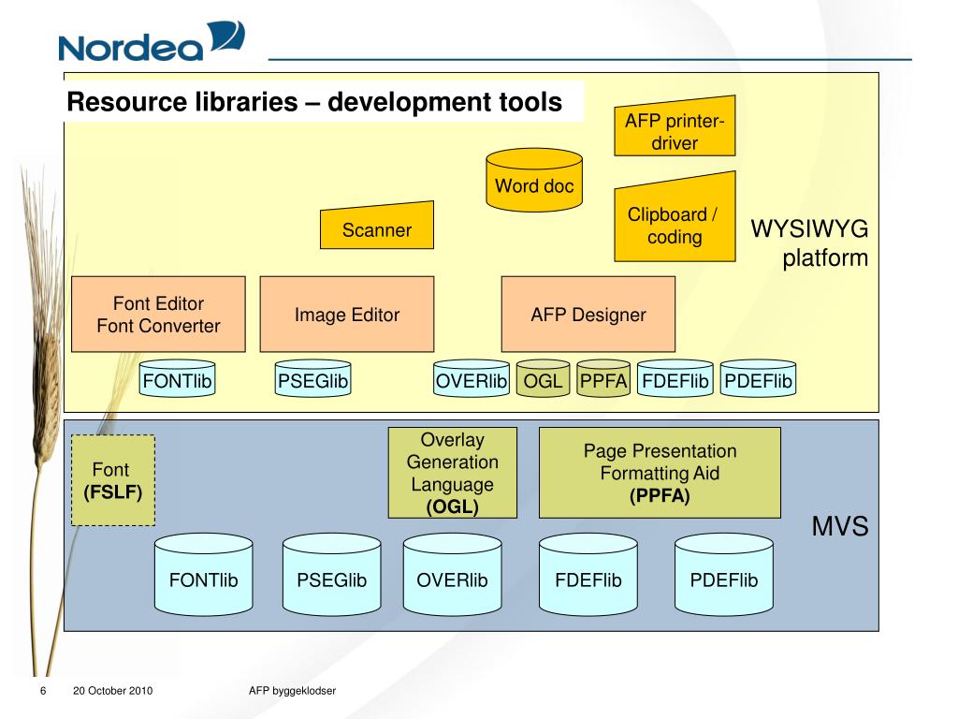Click the Image Editor box
958x719 pixels.
[347, 315]
